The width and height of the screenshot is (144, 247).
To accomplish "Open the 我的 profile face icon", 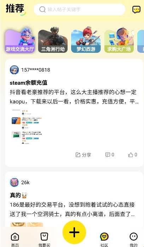I will [134, 237].
